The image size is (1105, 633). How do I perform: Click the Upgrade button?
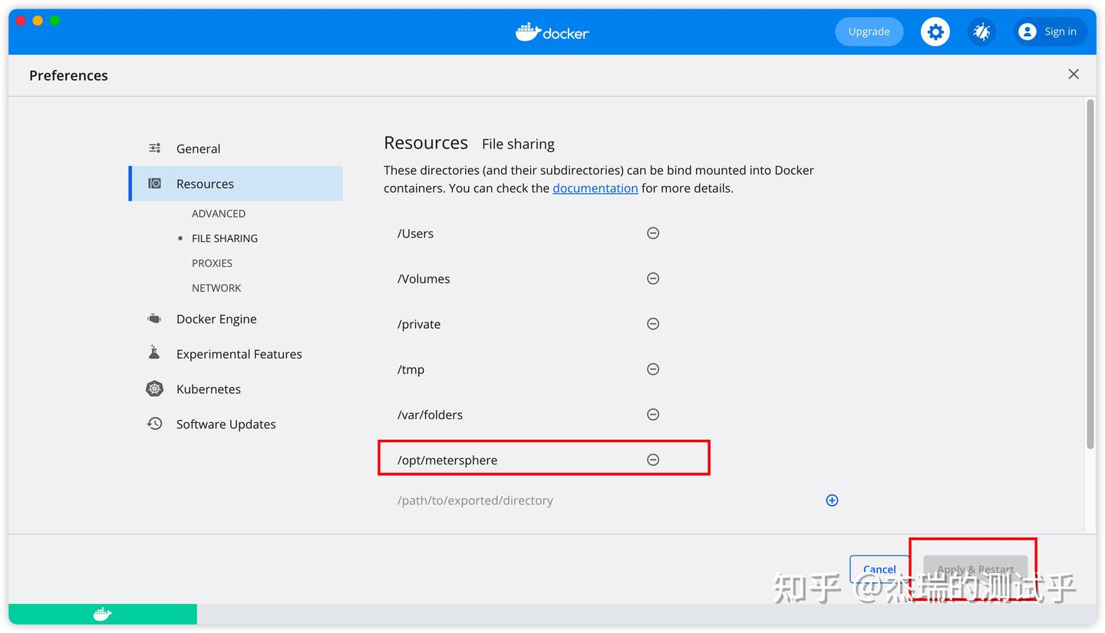(869, 31)
